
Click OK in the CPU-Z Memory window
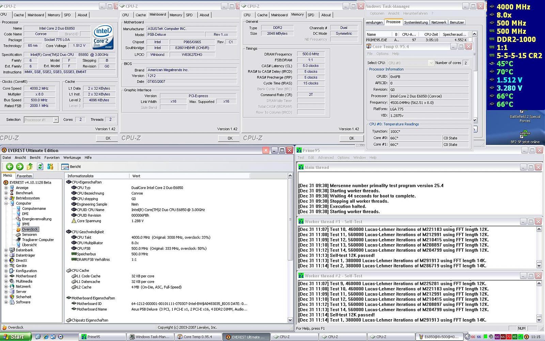[x=352, y=138]
